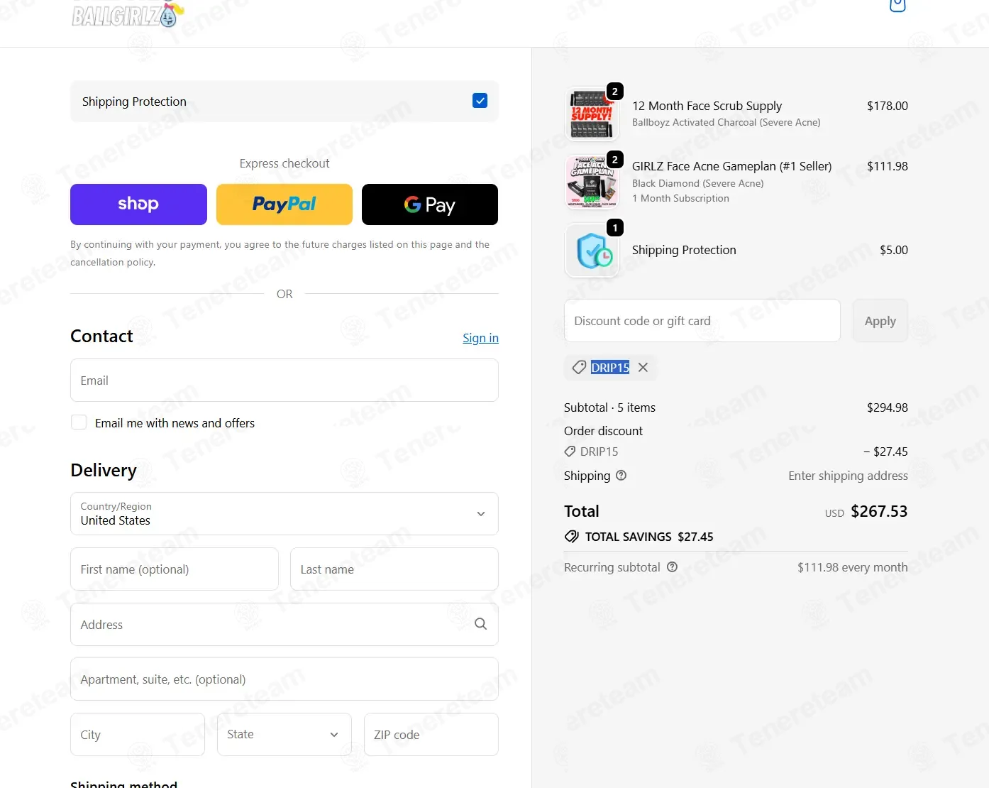989x788 pixels.
Task: Check out using Google Pay
Action: click(430, 204)
